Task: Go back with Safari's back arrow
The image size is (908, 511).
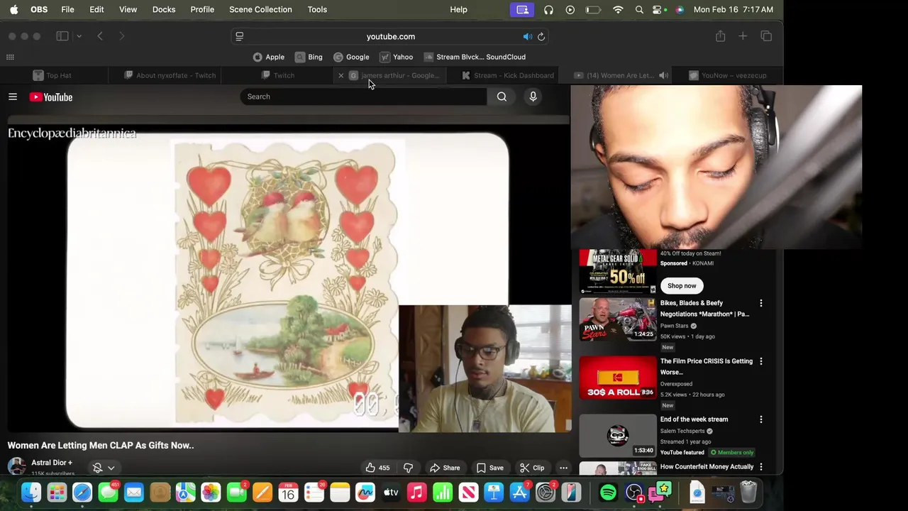Action: [x=100, y=36]
